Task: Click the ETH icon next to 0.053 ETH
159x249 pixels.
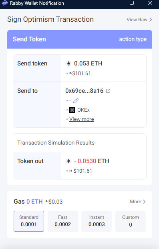Action: coord(68,63)
